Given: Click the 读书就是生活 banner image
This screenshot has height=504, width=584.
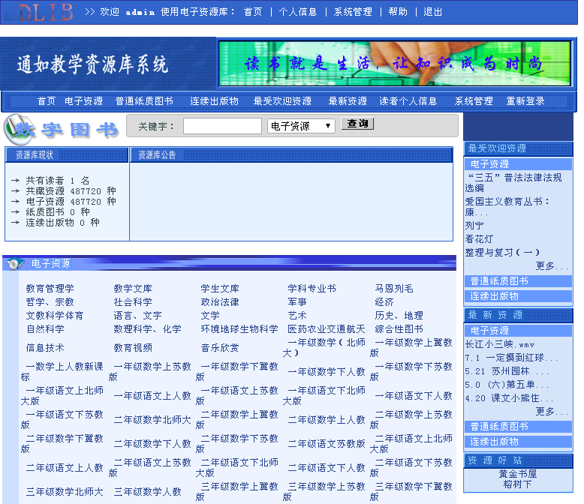Looking at the screenshot, I should coord(395,63).
